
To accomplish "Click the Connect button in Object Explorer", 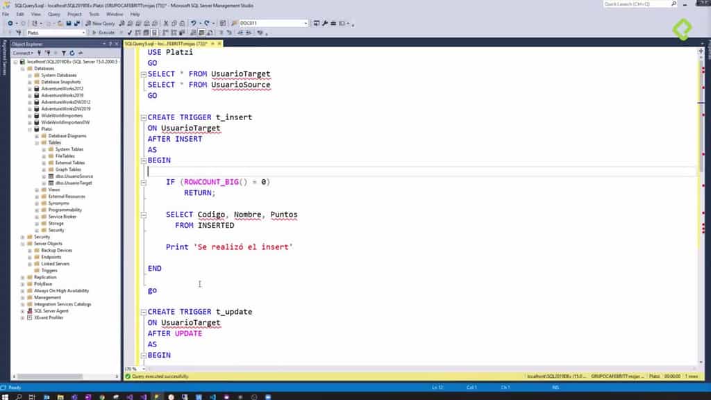I will click(23, 53).
